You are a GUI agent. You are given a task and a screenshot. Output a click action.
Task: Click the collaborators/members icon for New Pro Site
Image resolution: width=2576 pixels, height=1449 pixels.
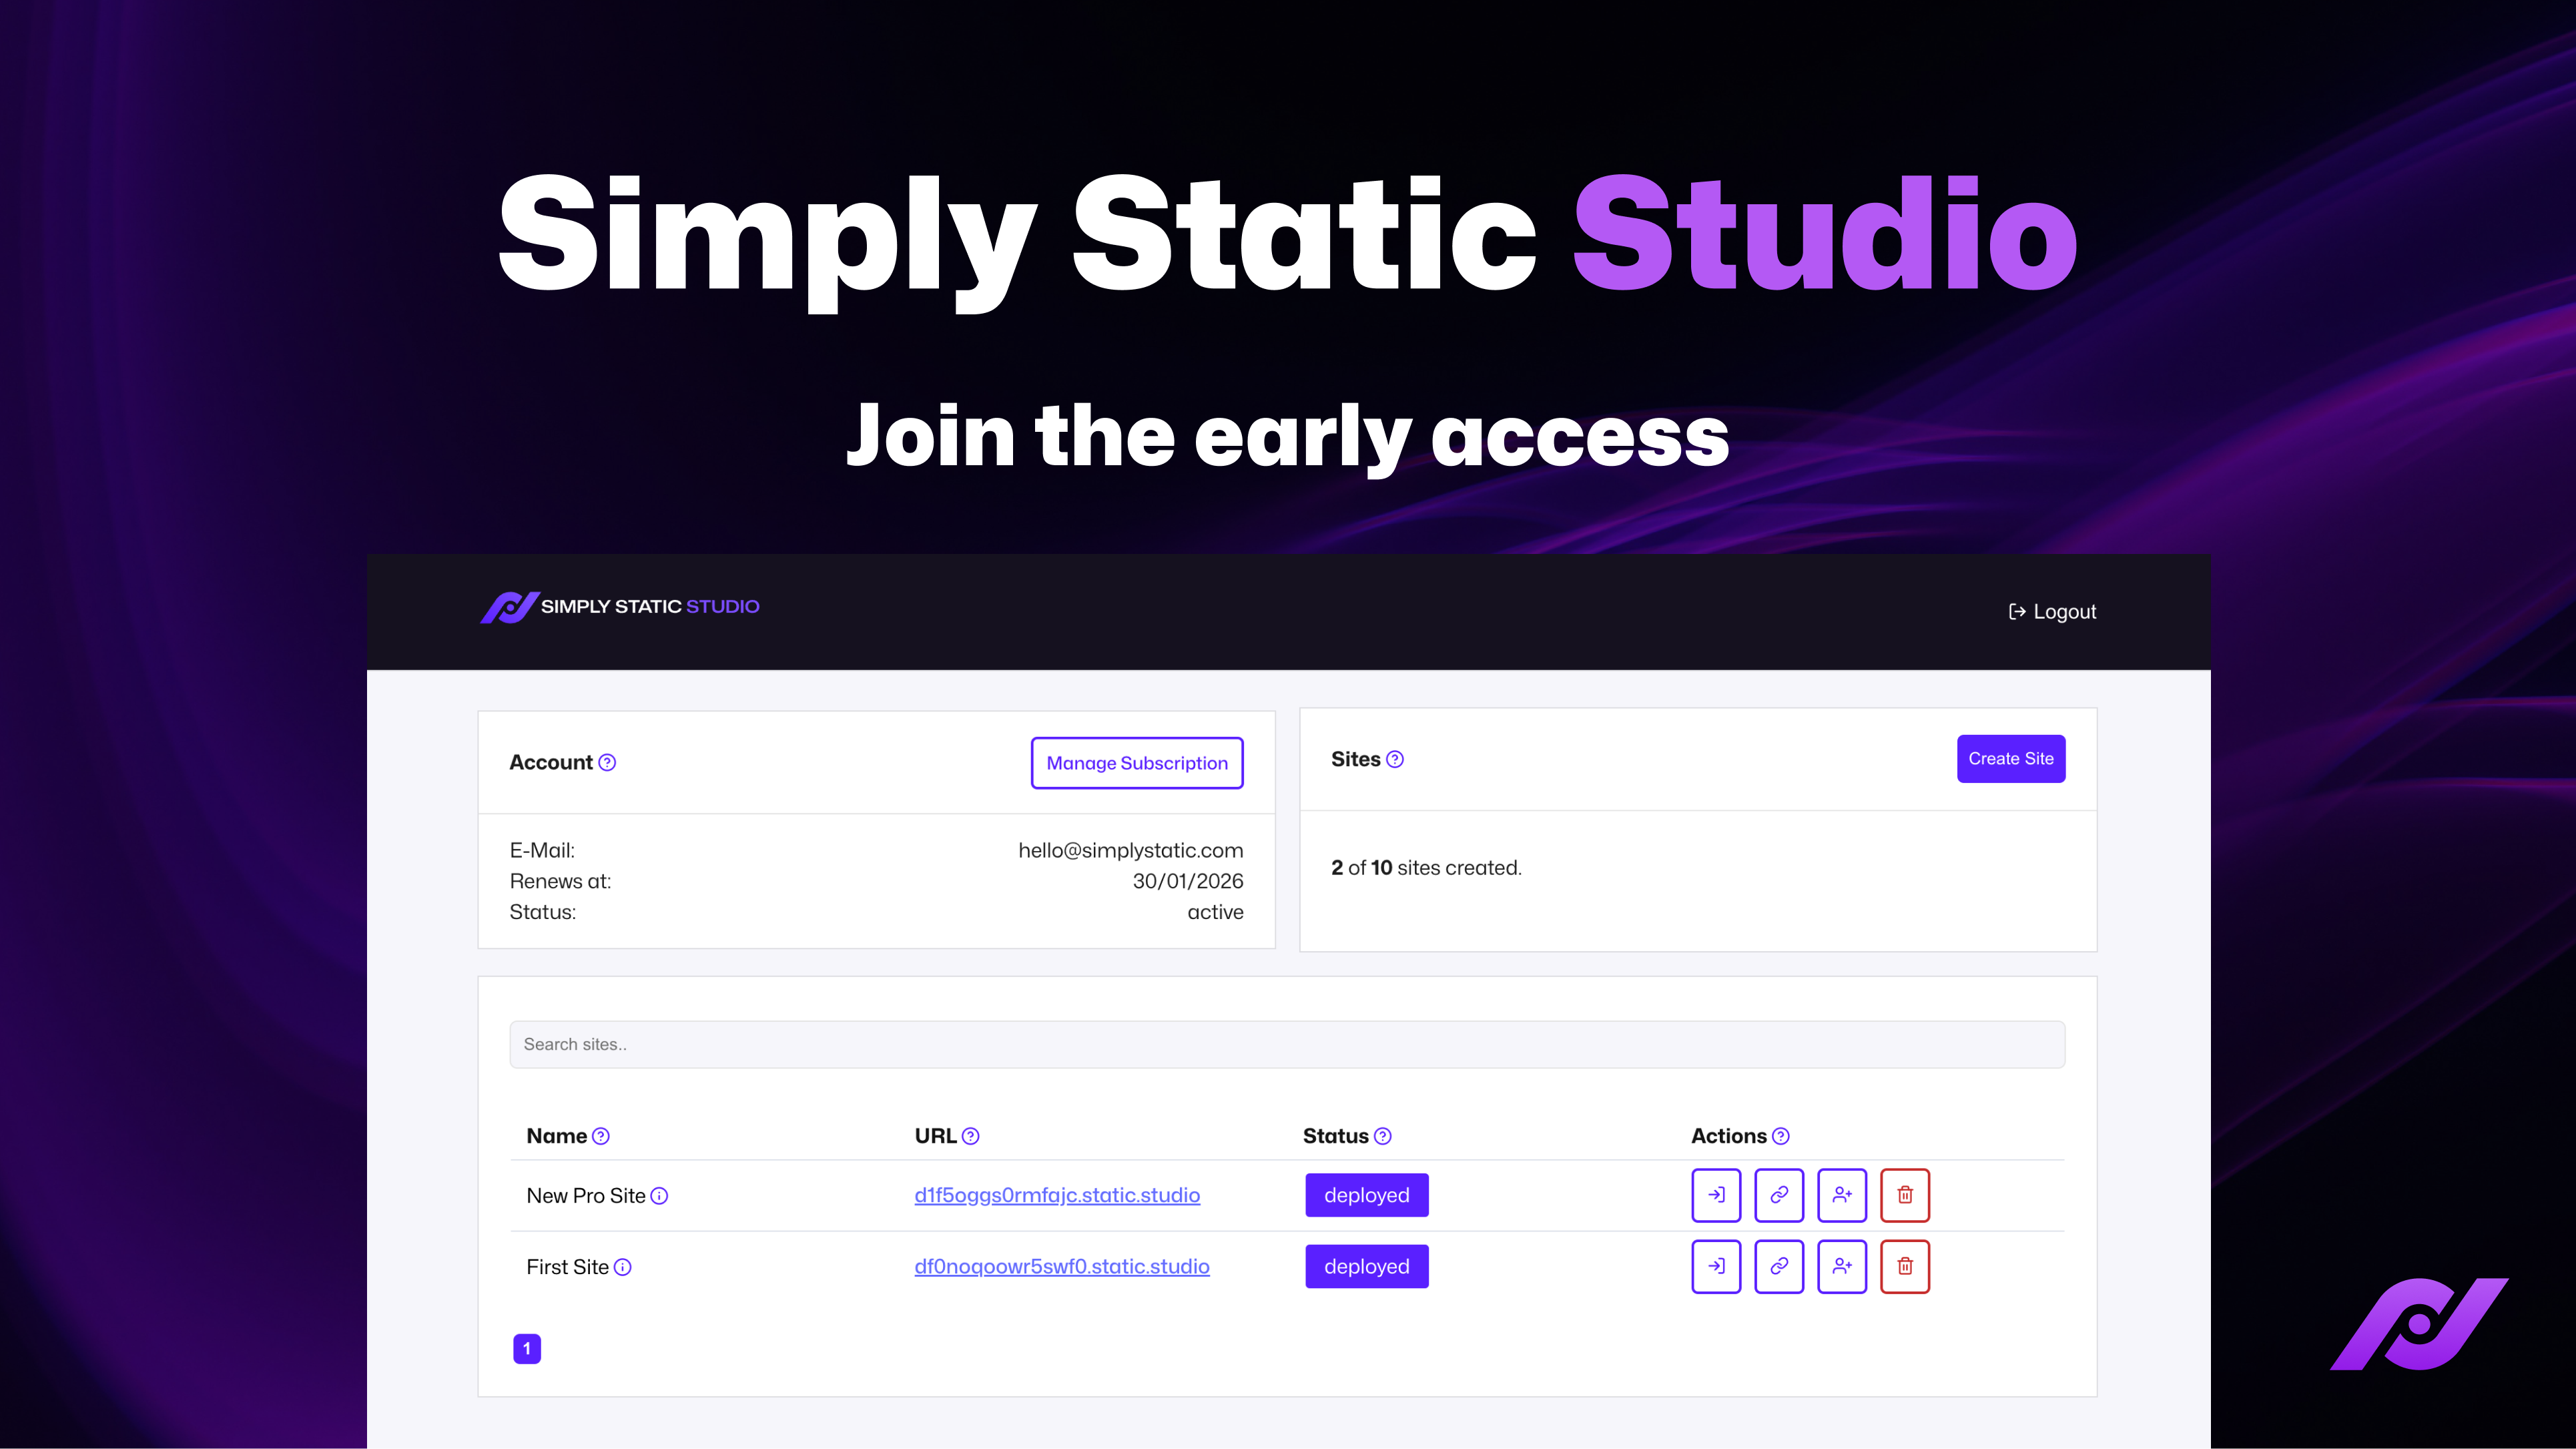click(x=1842, y=1194)
